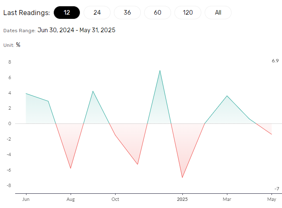Viewport: 282px width, 208px height.
Task: Click the August trough on the chart line
Action: (x=71, y=168)
